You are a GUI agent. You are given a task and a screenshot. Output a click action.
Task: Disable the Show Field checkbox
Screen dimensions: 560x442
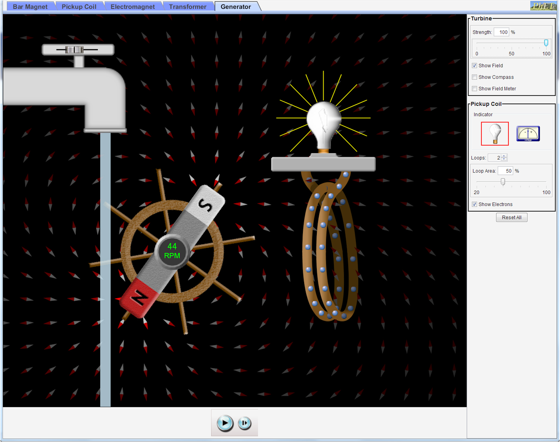coord(475,66)
